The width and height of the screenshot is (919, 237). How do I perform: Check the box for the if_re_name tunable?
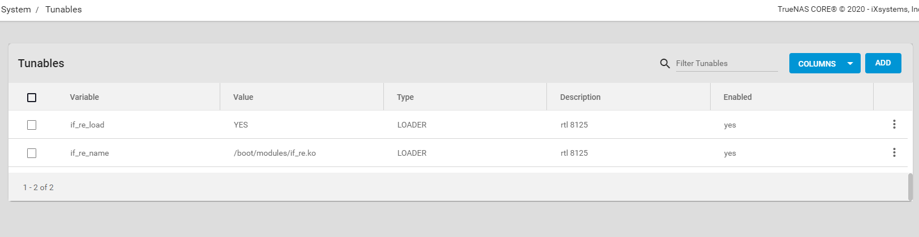pos(32,153)
